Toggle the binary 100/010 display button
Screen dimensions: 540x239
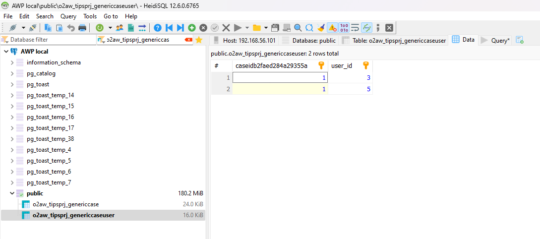click(x=344, y=28)
